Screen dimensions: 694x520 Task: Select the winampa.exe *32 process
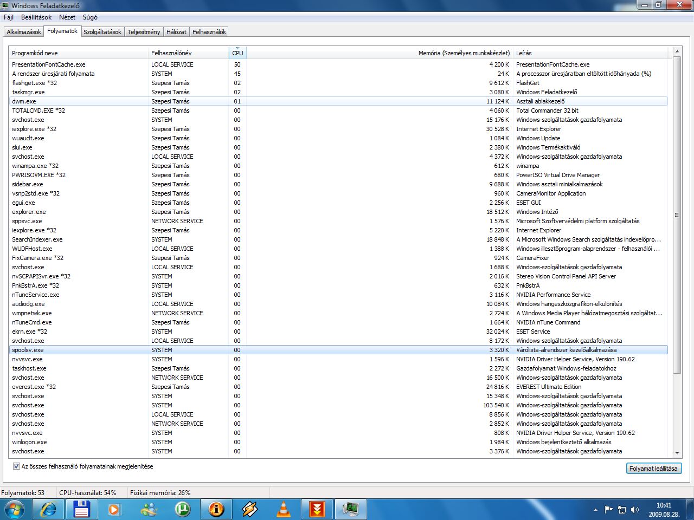[339, 166]
